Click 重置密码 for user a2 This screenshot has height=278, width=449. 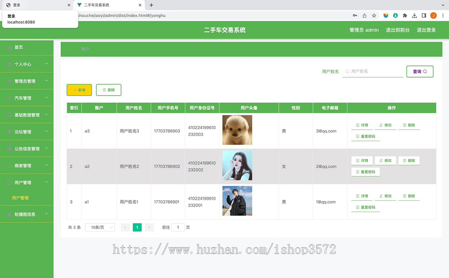[x=365, y=172]
